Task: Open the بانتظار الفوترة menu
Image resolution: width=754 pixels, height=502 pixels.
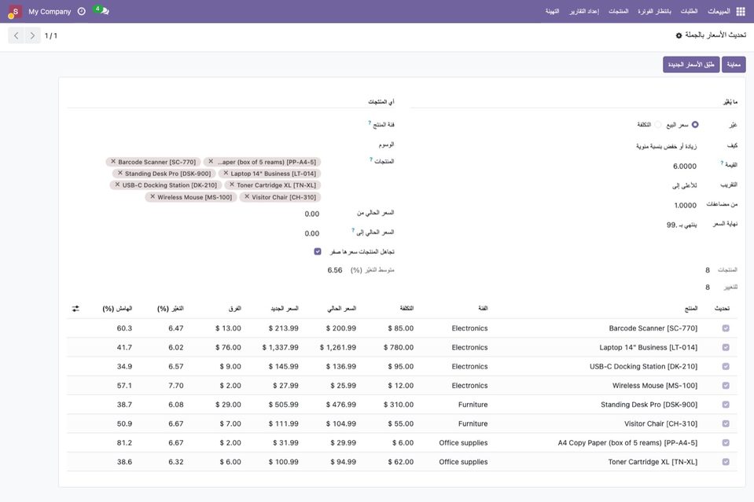Action: 654,11
